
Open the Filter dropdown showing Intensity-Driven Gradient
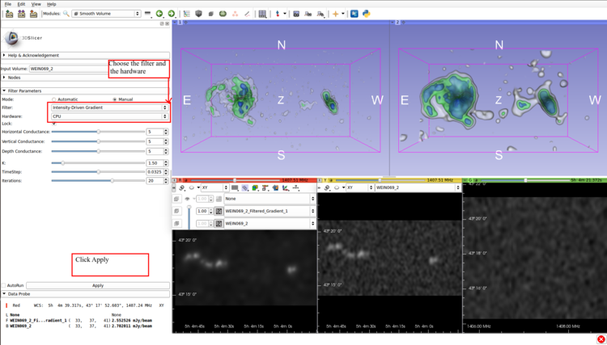(x=108, y=107)
